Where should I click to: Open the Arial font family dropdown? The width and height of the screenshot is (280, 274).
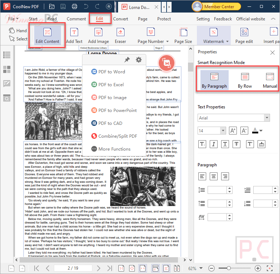[267, 118]
